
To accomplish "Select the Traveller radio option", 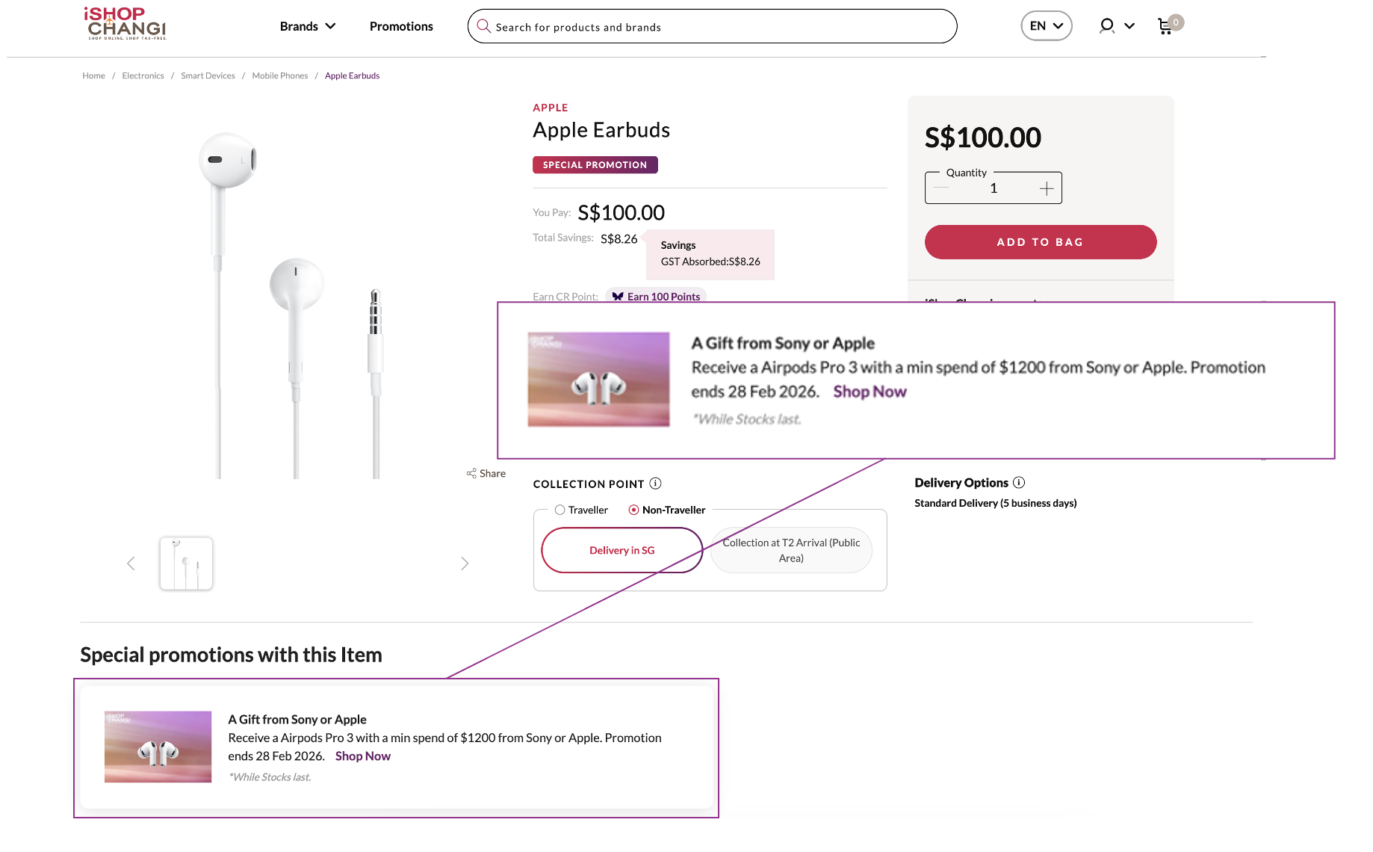I will [560, 510].
